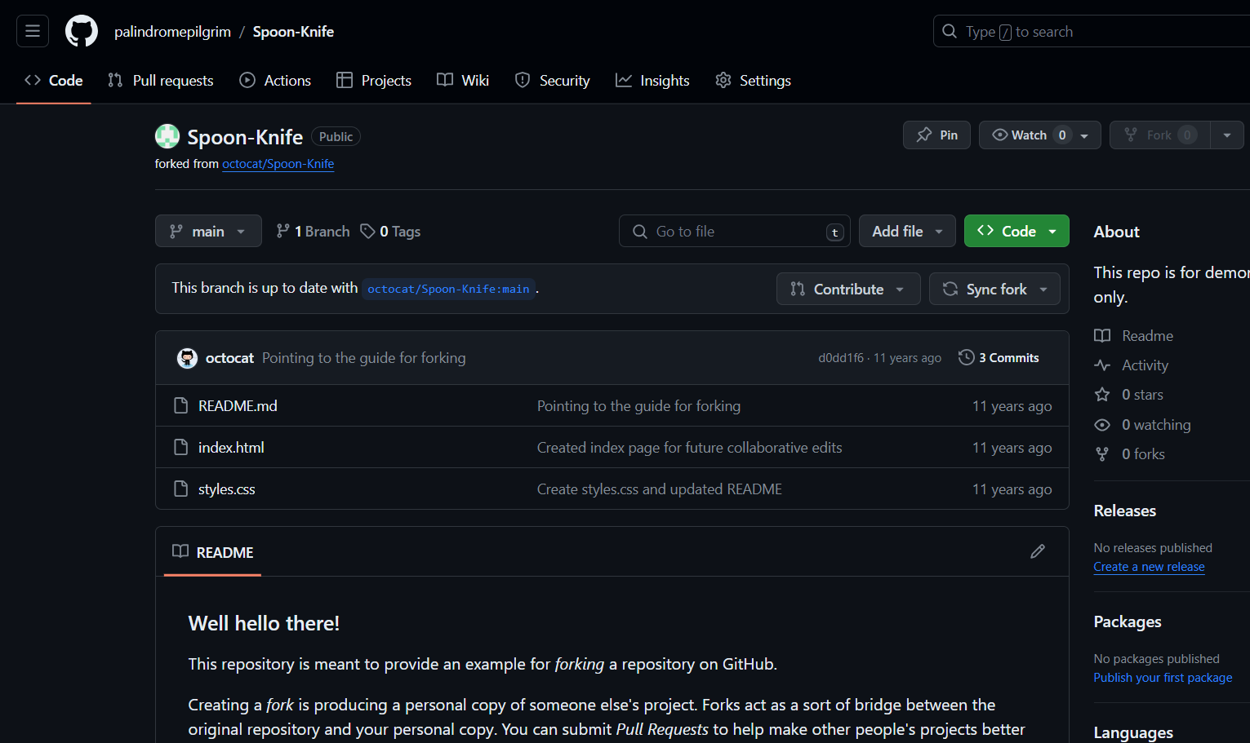Click the pencil icon to edit README
Image resolution: width=1250 pixels, height=743 pixels.
pyautogui.click(x=1037, y=551)
